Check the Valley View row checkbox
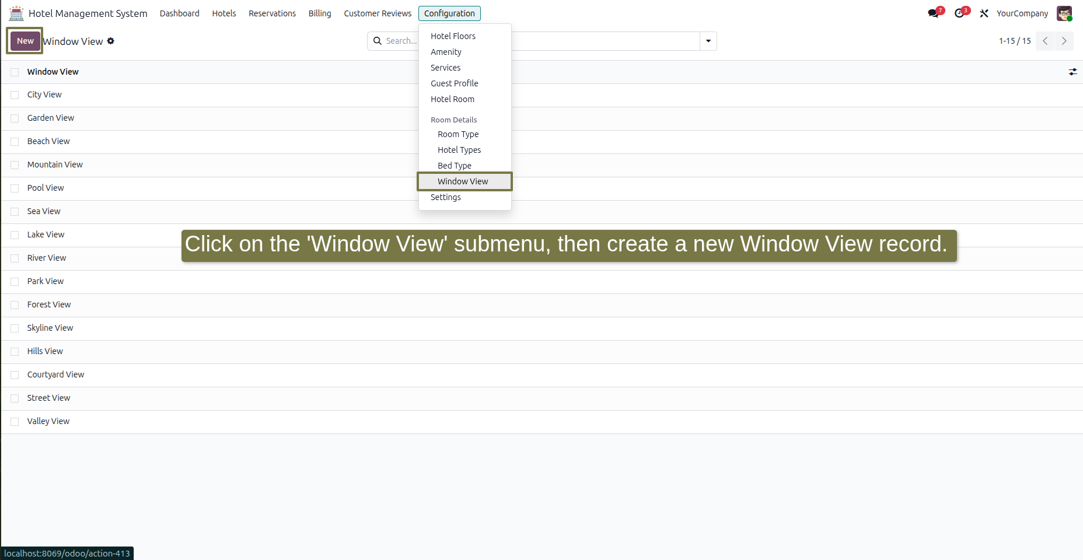Viewport: 1083px width, 560px height. 15,422
